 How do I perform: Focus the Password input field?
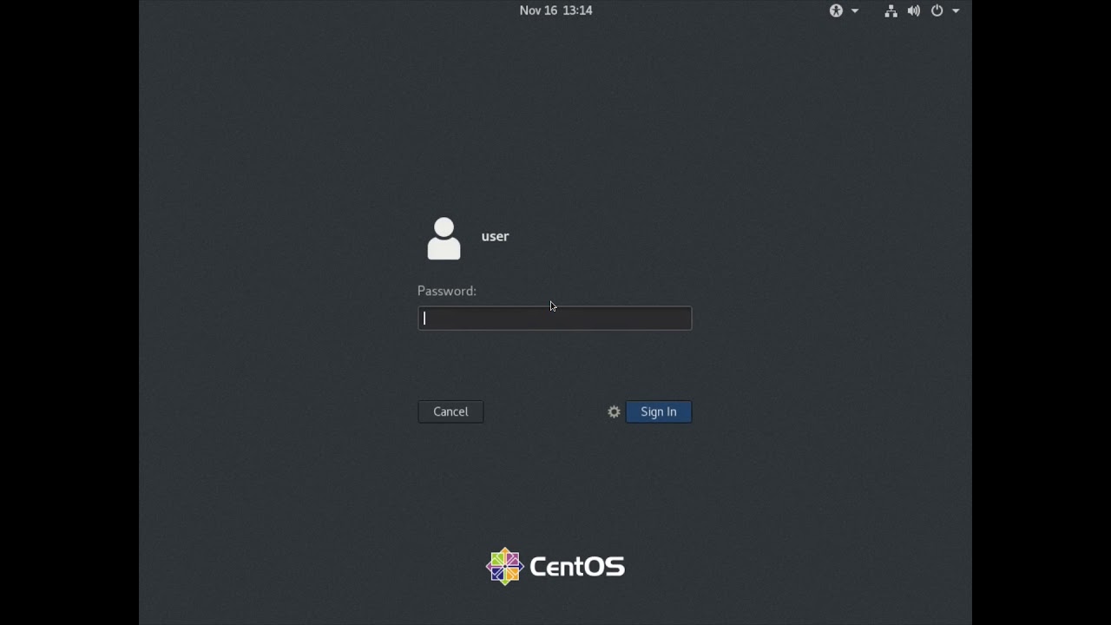pos(555,318)
